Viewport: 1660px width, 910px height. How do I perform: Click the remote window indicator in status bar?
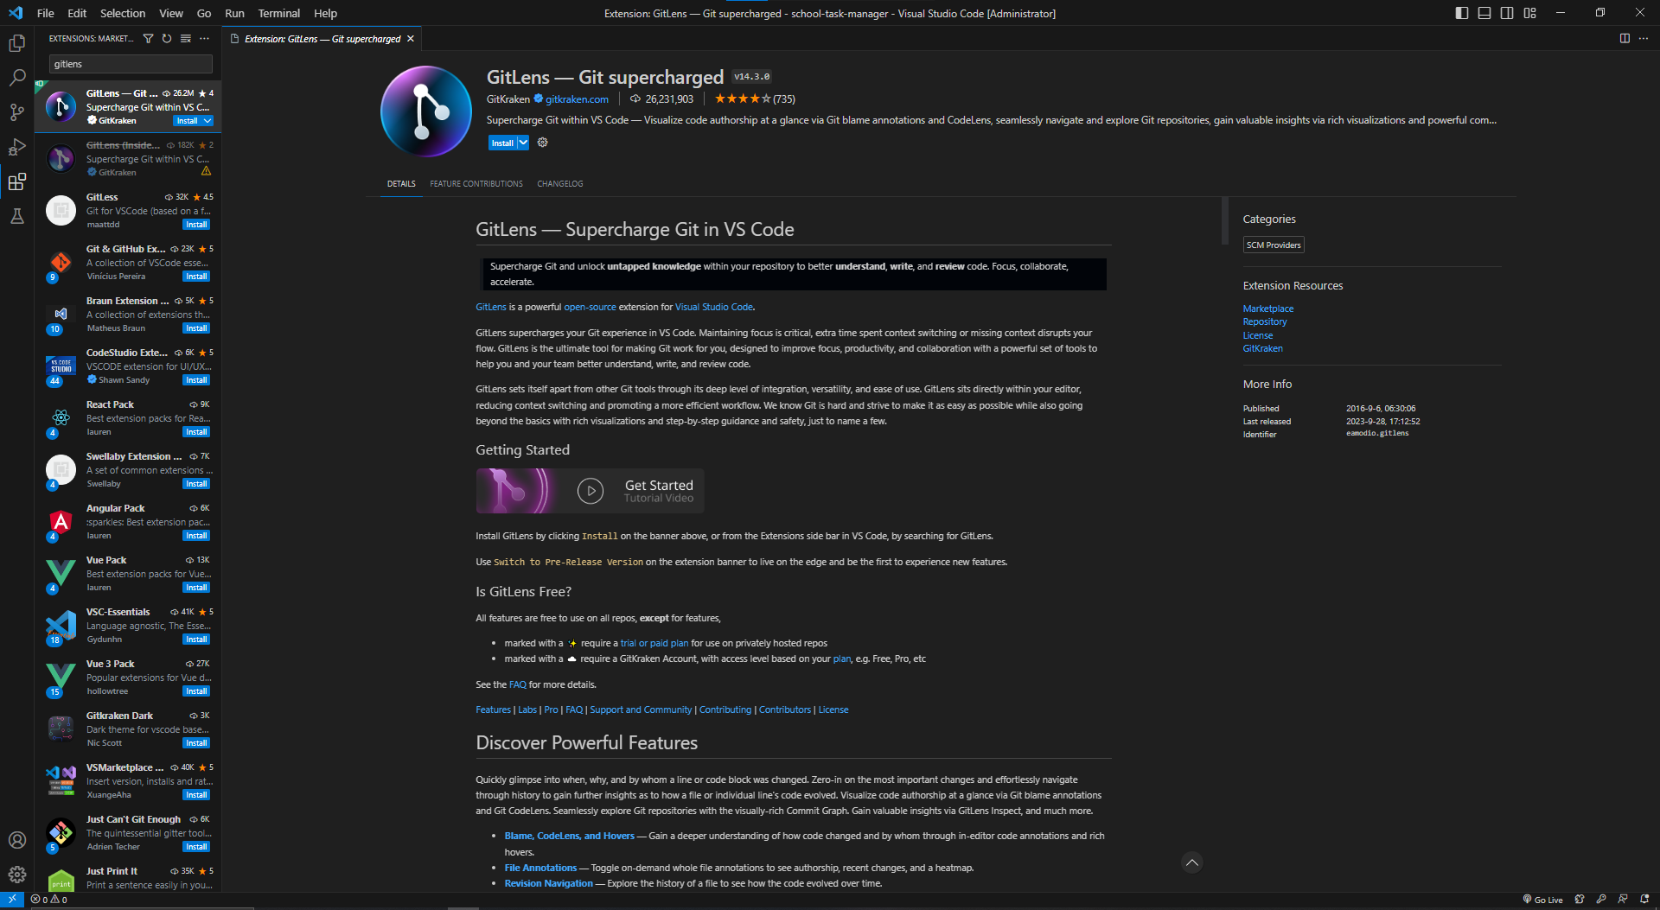pos(12,900)
